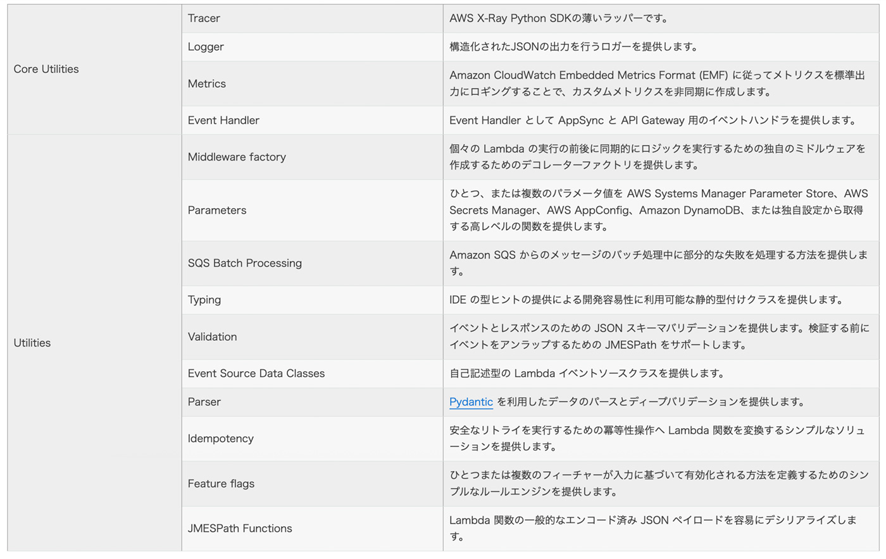
Task: Click the JSON スキーマバリデーション description
Action: (659, 337)
